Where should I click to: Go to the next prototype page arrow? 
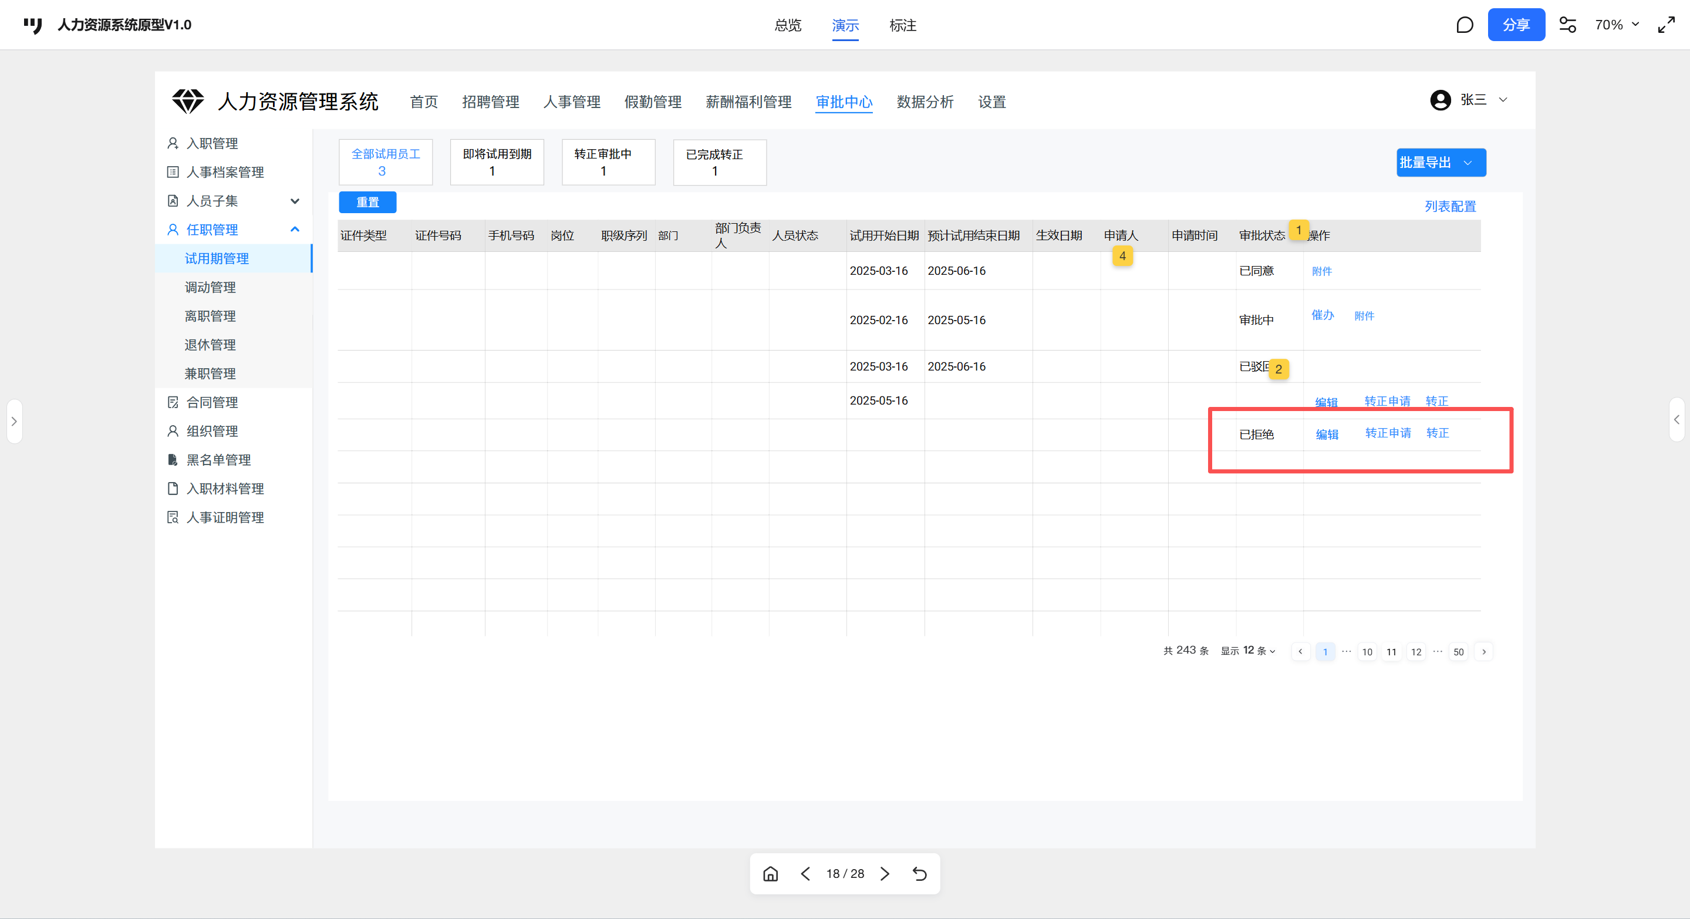(885, 874)
